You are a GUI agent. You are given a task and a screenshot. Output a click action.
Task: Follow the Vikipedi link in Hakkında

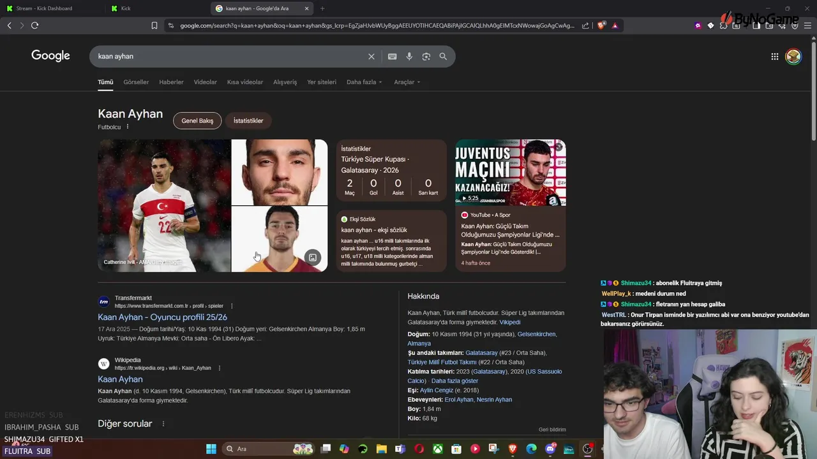click(x=510, y=323)
